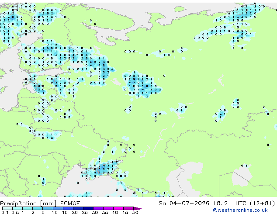Click the 15–20 mm legend color swatch
Viewport: 277px width, 214px height.
click(68, 208)
